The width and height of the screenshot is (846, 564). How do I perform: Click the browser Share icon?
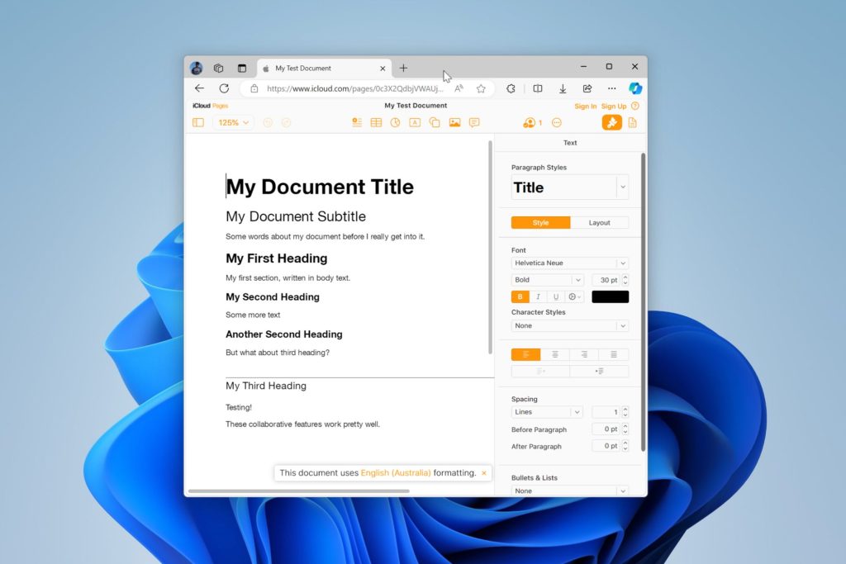pyautogui.click(x=587, y=88)
